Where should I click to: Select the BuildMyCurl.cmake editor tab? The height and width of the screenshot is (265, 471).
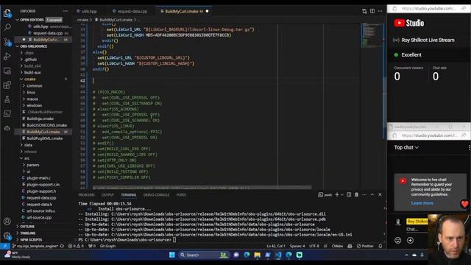pos(184,12)
